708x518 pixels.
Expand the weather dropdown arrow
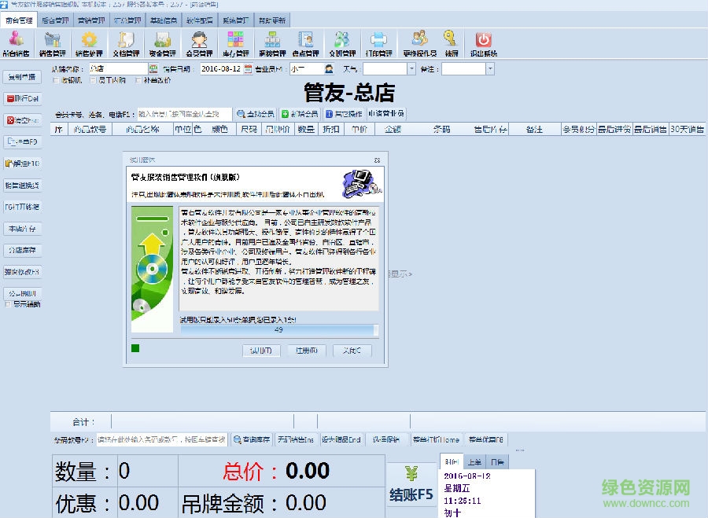click(411, 69)
